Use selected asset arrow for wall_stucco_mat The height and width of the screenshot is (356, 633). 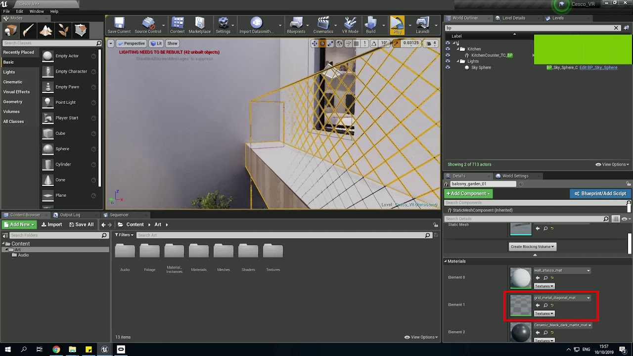pos(538,278)
